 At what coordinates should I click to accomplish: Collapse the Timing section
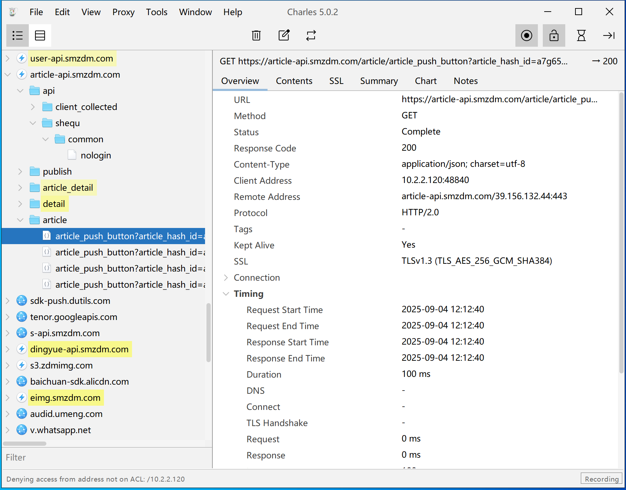(226, 294)
